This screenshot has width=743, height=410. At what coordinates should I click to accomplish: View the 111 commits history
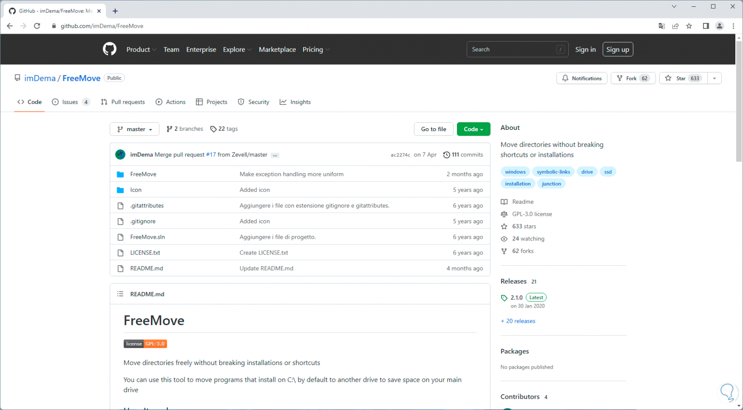click(463, 155)
